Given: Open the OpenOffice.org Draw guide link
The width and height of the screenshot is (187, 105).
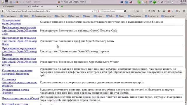Looking at the screenshot, I should [19, 41].
